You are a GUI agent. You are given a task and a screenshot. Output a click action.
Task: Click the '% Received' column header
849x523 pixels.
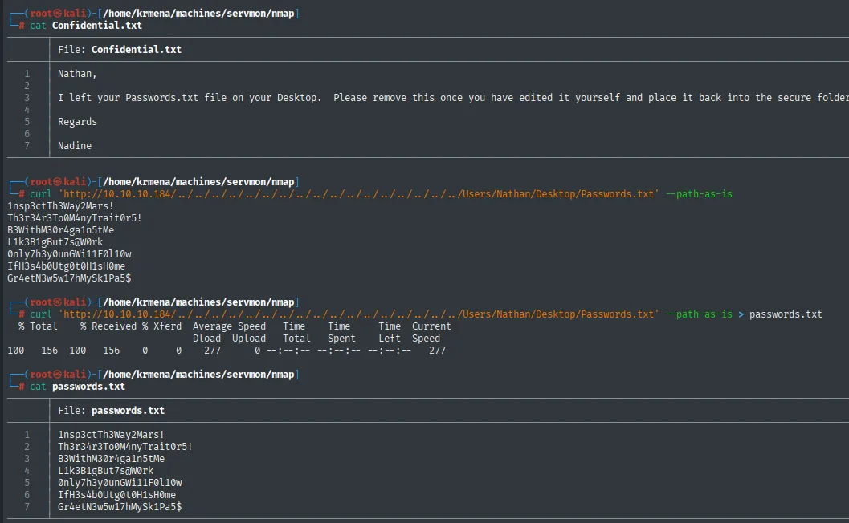[x=108, y=326]
